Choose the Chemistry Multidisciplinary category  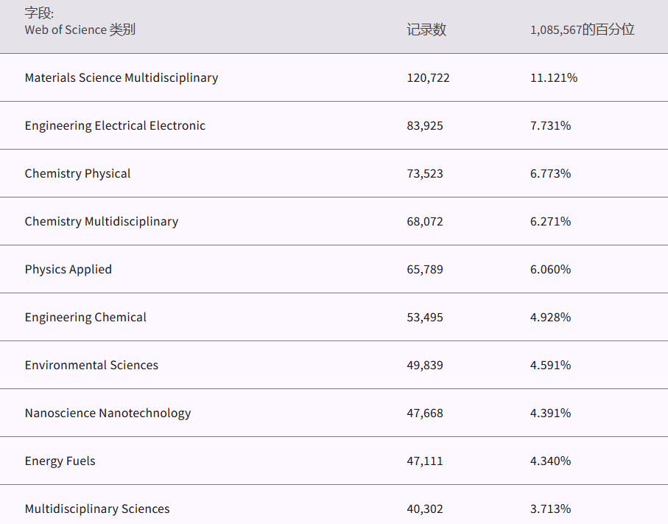click(102, 221)
